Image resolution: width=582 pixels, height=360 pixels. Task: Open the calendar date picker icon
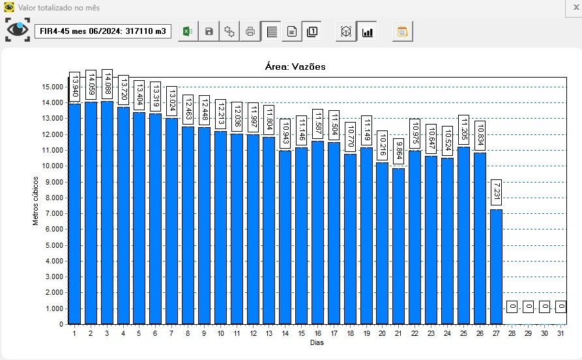coord(402,31)
